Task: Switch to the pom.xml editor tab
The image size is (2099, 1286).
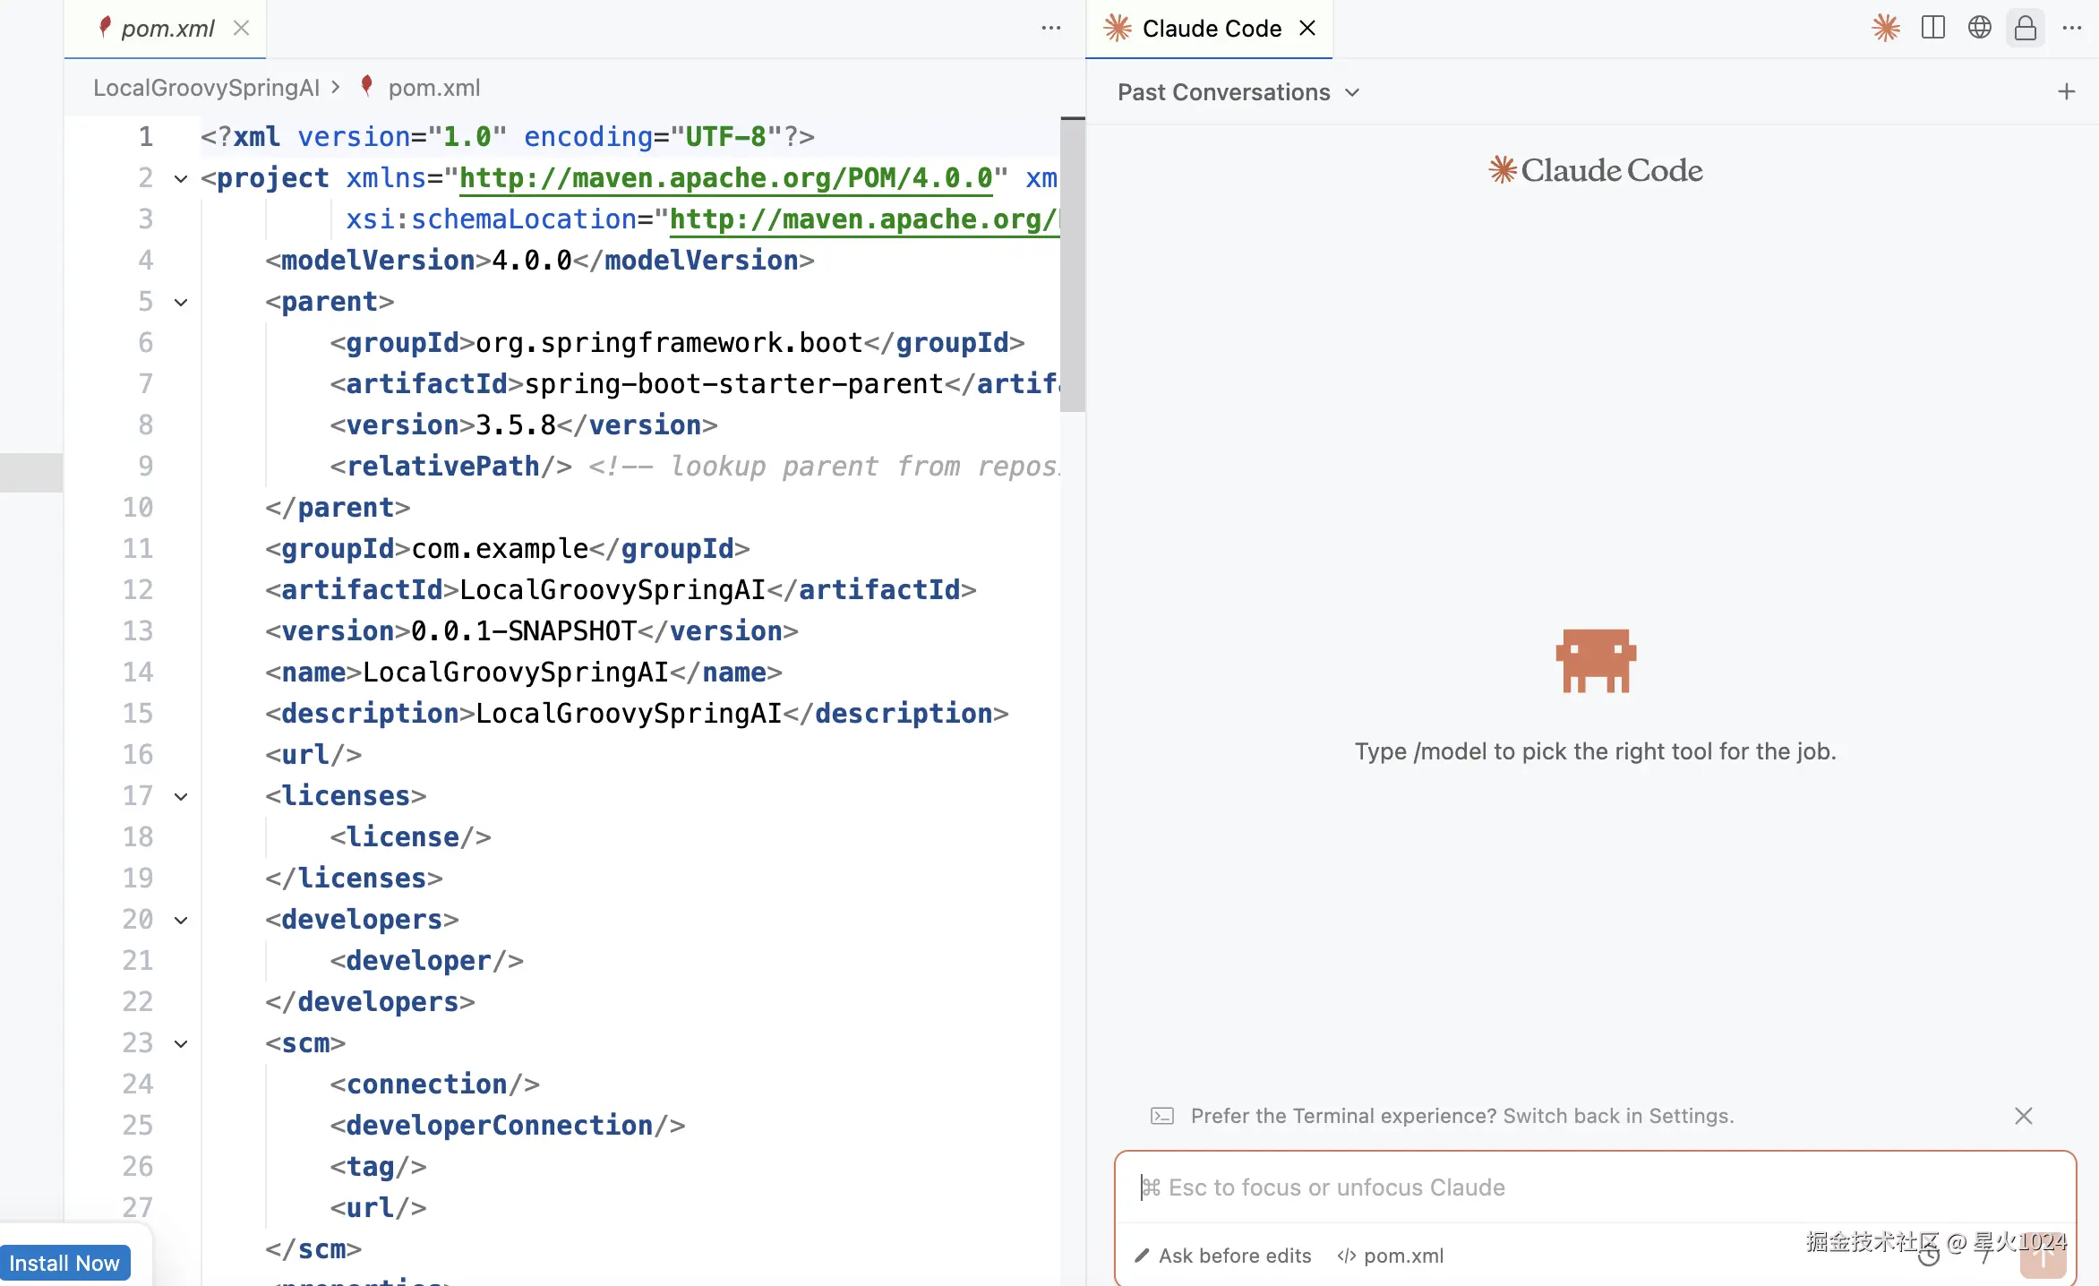Action: coord(167,29)
